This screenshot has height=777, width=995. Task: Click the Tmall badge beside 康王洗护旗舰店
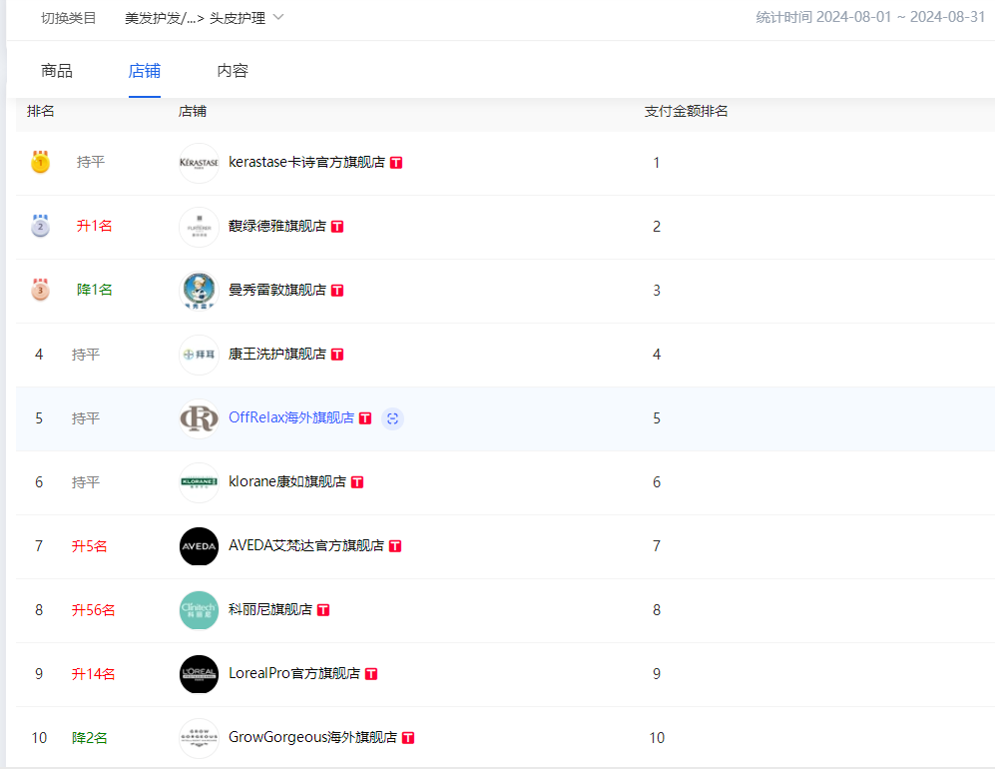point(337,355)
